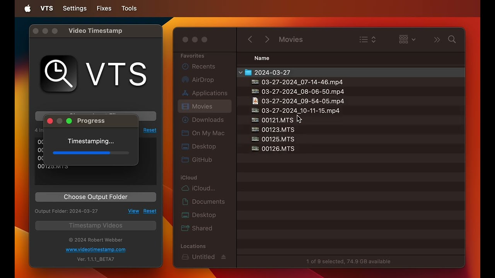Select AirDrop in the Finder sidebar
Image resolution: width=495 pixels, height=278 pixels.
203,80
